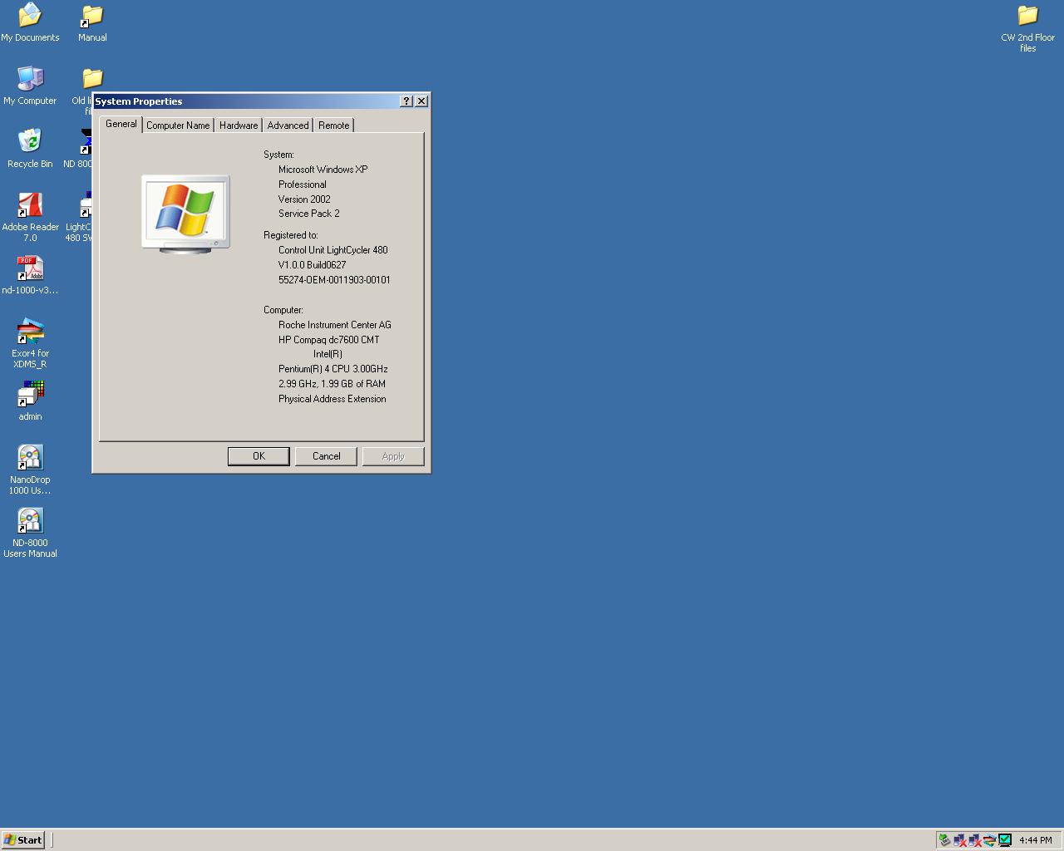Open the Advanced tab
1064x851 pixels.
288,125
